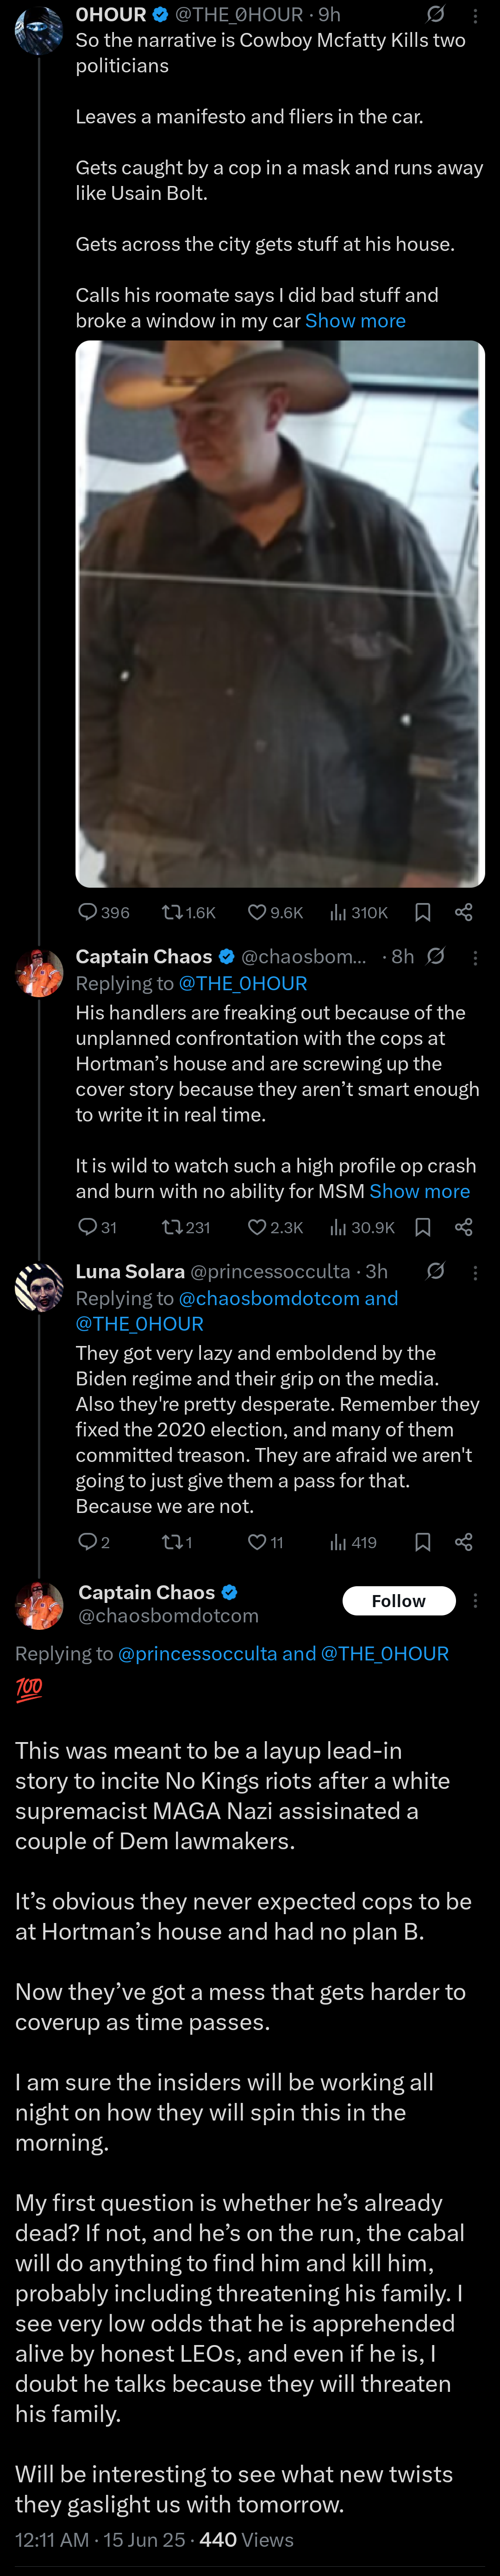Expand Captain Chaos reply with Show more

pos(419,1191)
